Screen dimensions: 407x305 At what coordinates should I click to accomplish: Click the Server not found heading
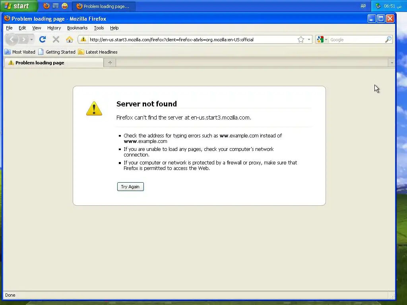[146, 104]
